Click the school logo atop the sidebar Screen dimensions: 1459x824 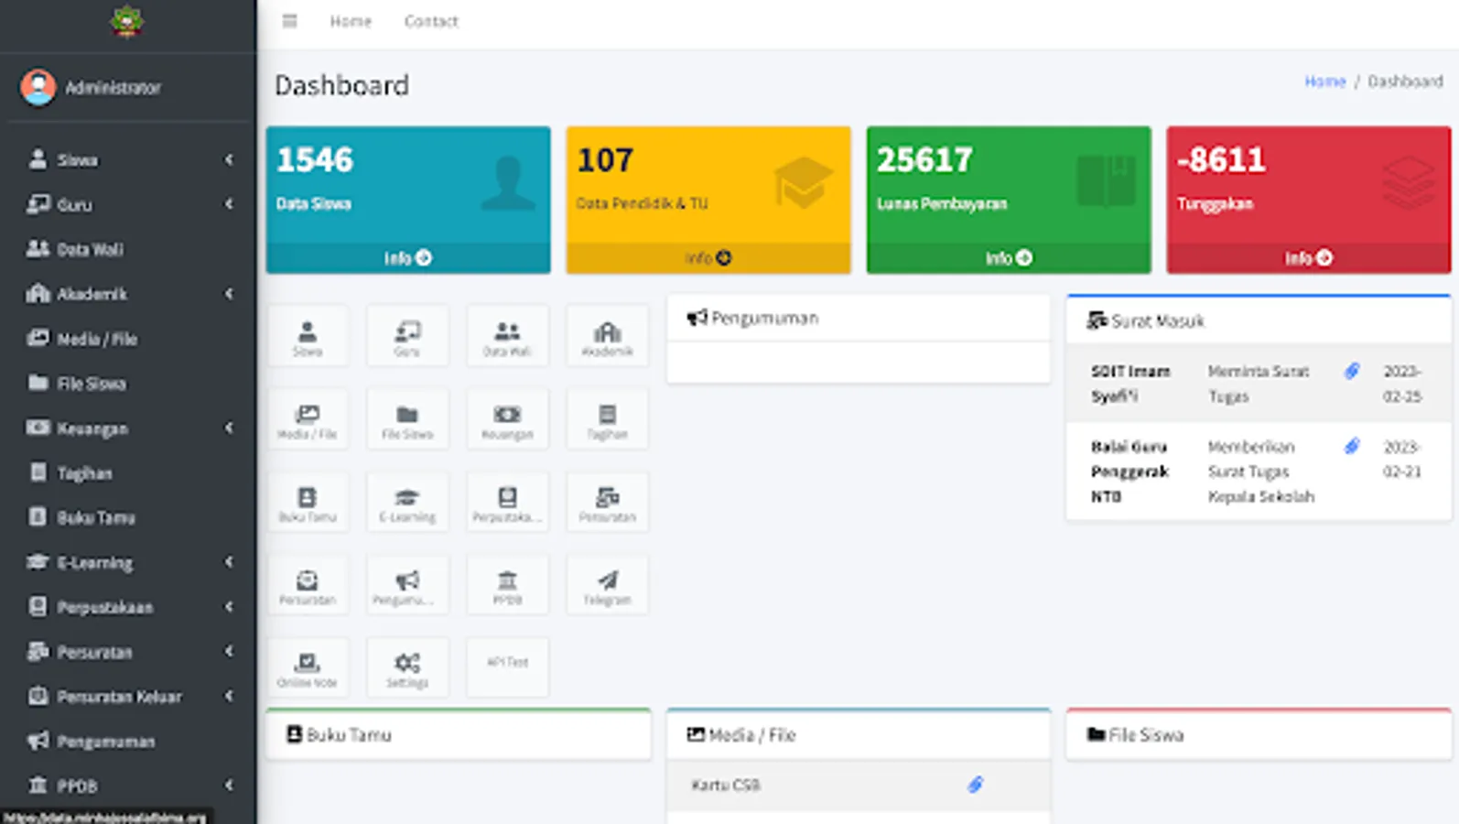coord(127,20)
